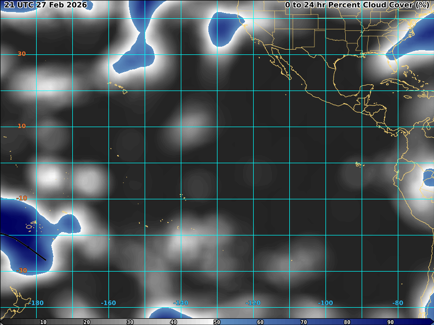Select the -140 longitude label
Viewport: 434px width, 325px height.
click(x=181, y=303)
